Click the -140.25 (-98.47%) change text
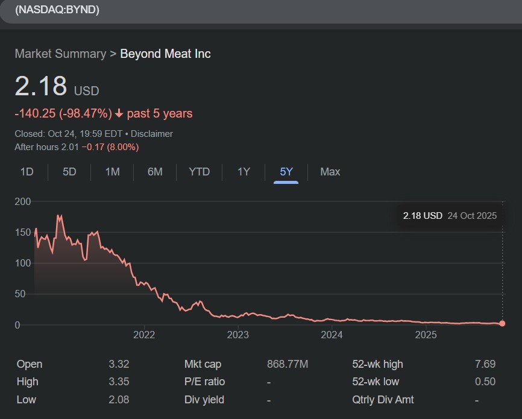The height and width of the screenshot is (419, 522). pyautogui.click(x=63, y=113)
